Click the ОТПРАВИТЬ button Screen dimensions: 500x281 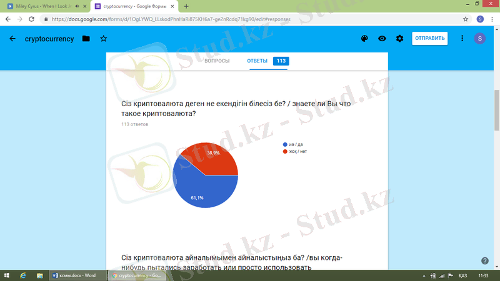coord(429,38)
